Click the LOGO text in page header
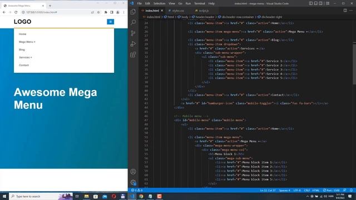The height and width of the screenshot is (200, 356). pyautogui.click(x=22, y=22)
